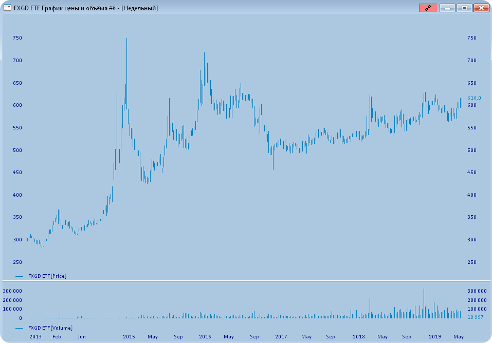Click the 2018 label on the time axis
The height and width of the screenshot is (343, 492).
pyautogui.click(x=359, y=336)
